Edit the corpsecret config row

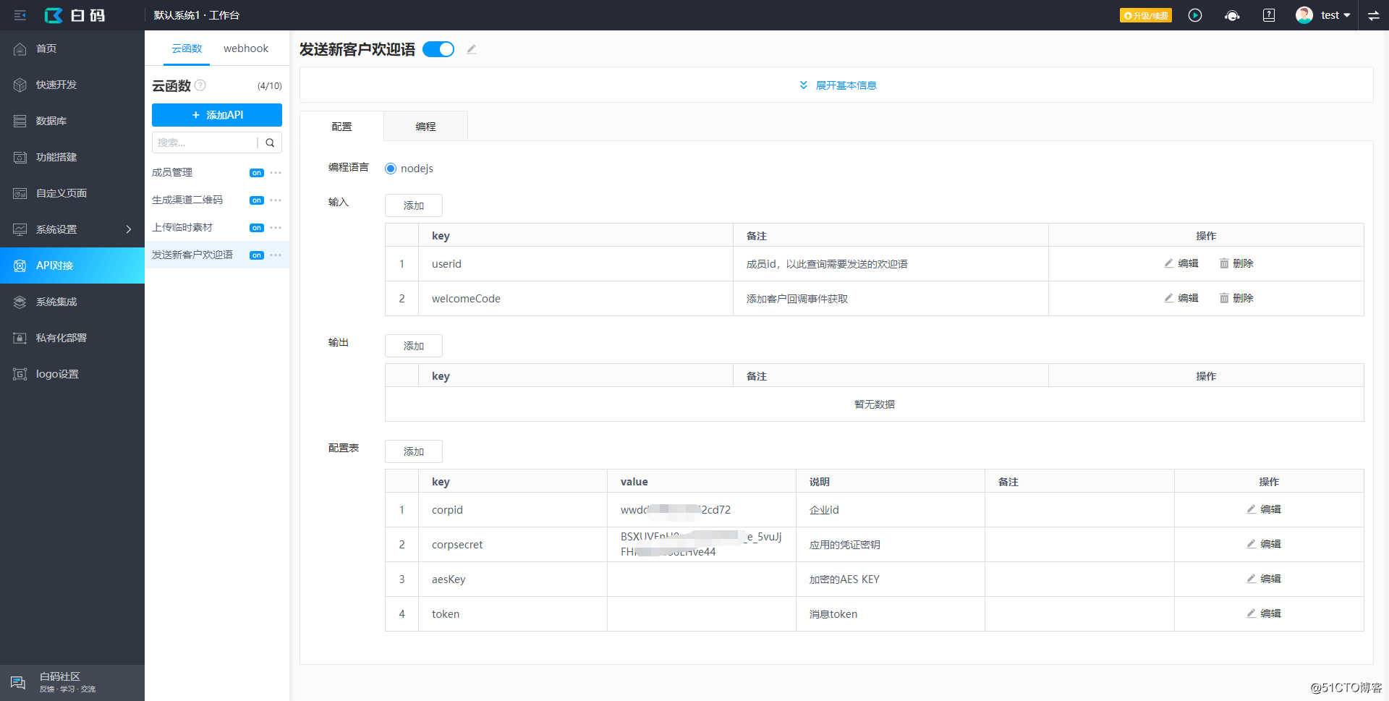tap(1264, 544)
